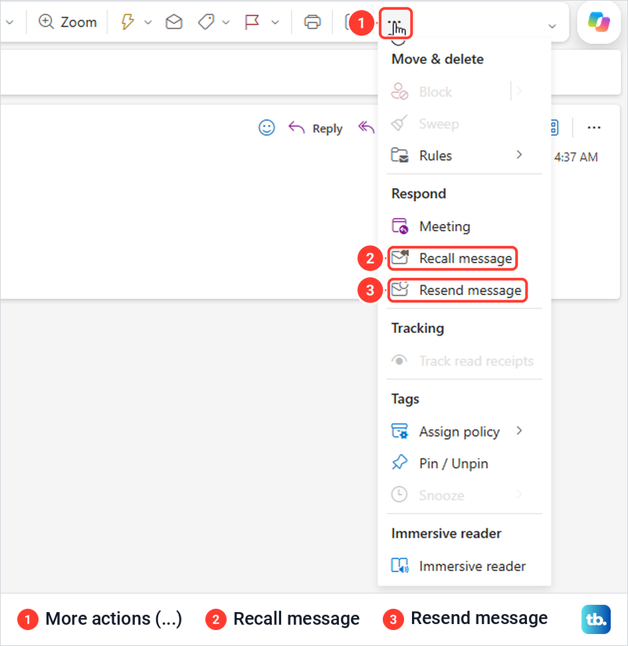Screen dimensions: 628x646
Task: Click the Reply button
Action: point(315,128)
